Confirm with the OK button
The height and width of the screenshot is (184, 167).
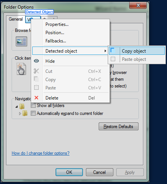pyautogui.click(x=69, y=172)
